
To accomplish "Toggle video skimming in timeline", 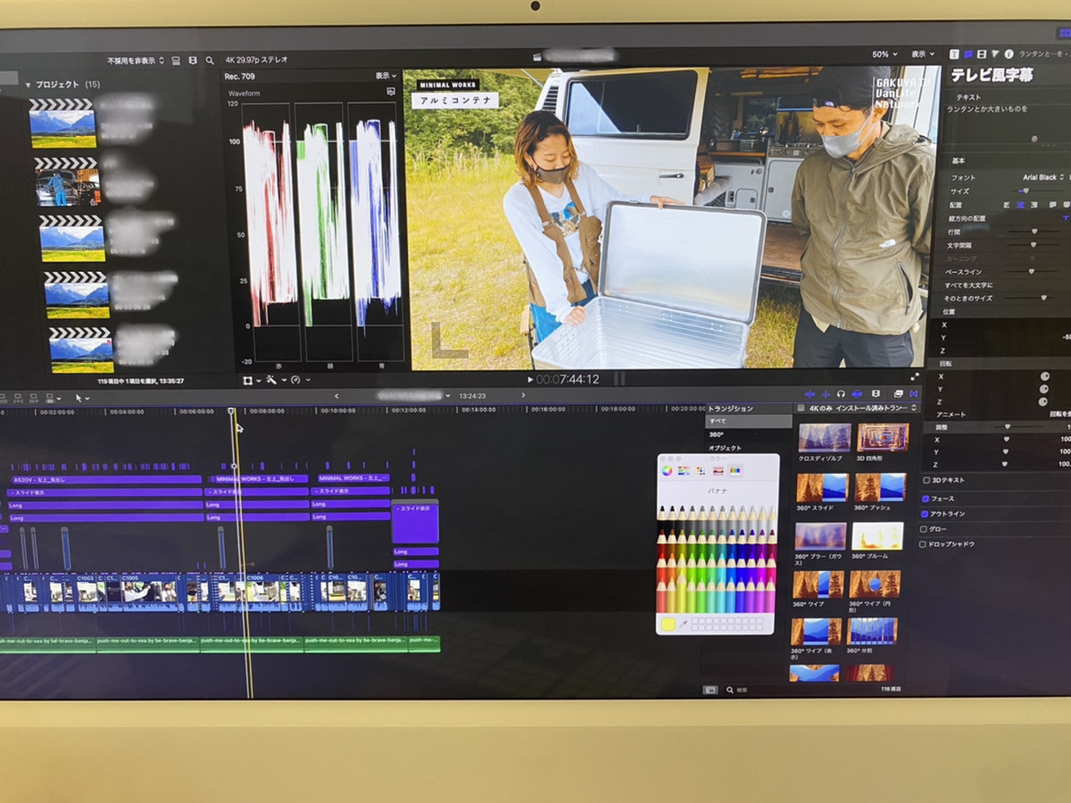I will [x=809, y=393].
